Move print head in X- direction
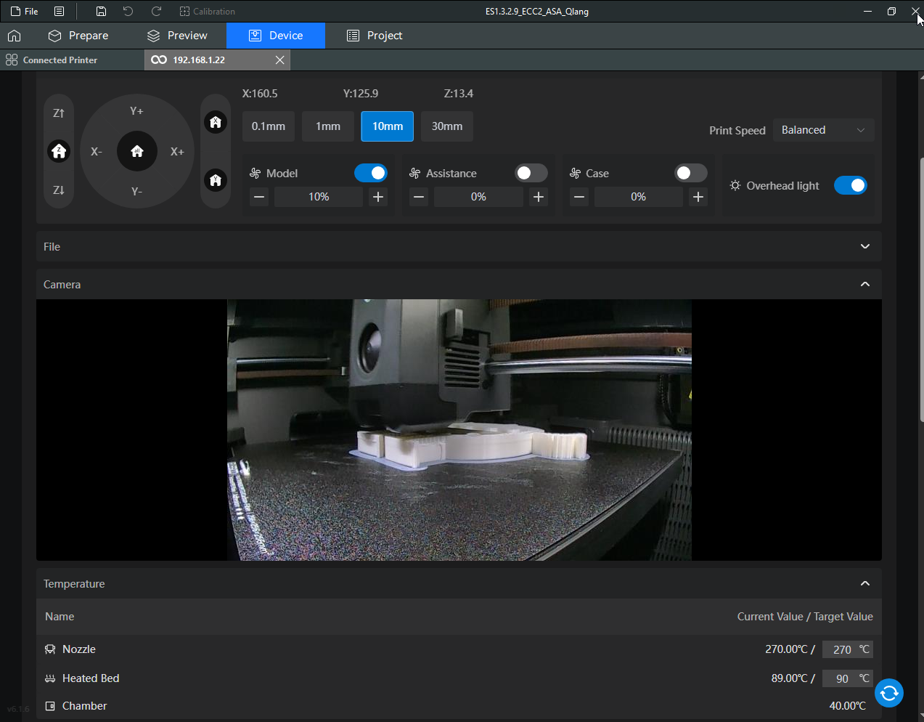The width and height of the screenshot is (924, 722). click(97, 151)
